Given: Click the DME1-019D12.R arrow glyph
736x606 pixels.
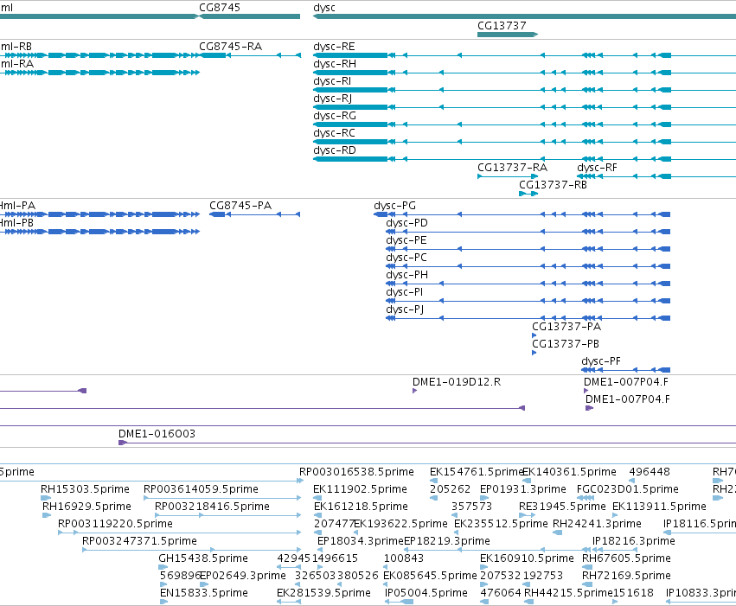Looking at the screenshot, I should pos(415,391).
